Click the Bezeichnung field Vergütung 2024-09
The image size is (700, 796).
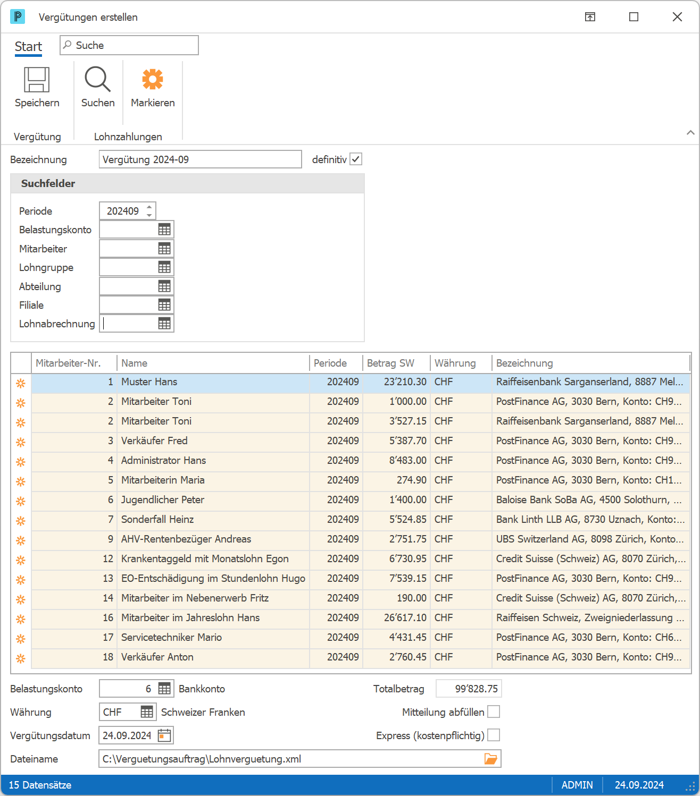201,159
